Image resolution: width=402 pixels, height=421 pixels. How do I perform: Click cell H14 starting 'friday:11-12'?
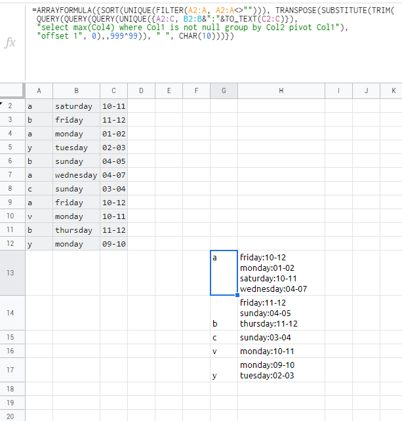(281, 313)
